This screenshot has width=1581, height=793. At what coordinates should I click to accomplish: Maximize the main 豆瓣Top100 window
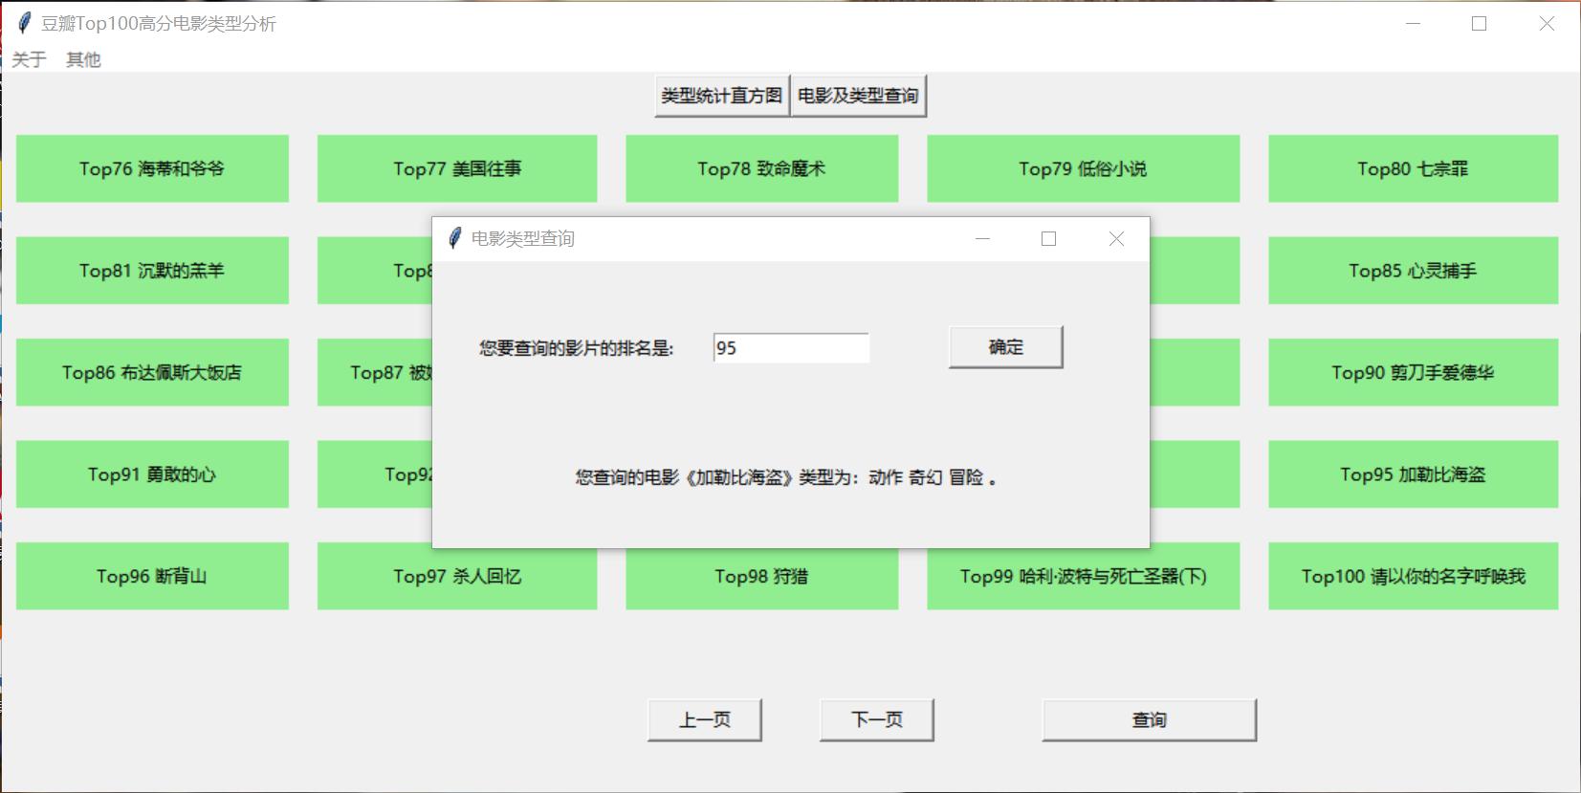coord(1480,23)
